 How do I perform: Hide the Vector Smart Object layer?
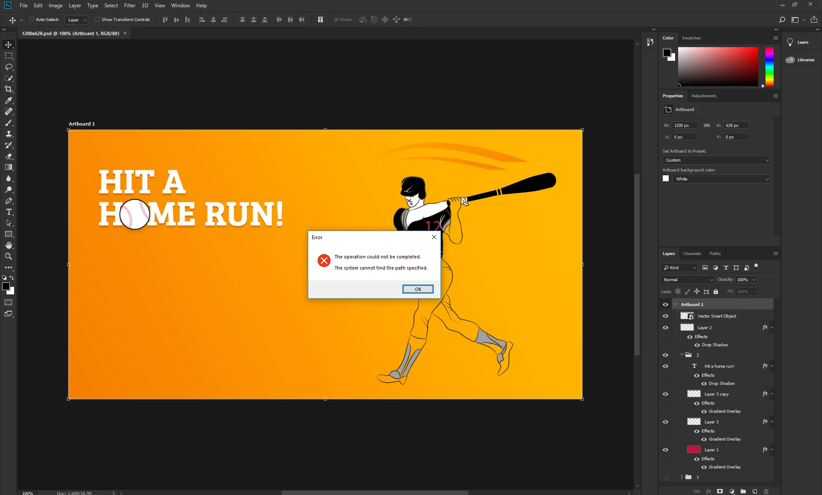point(665,316)
